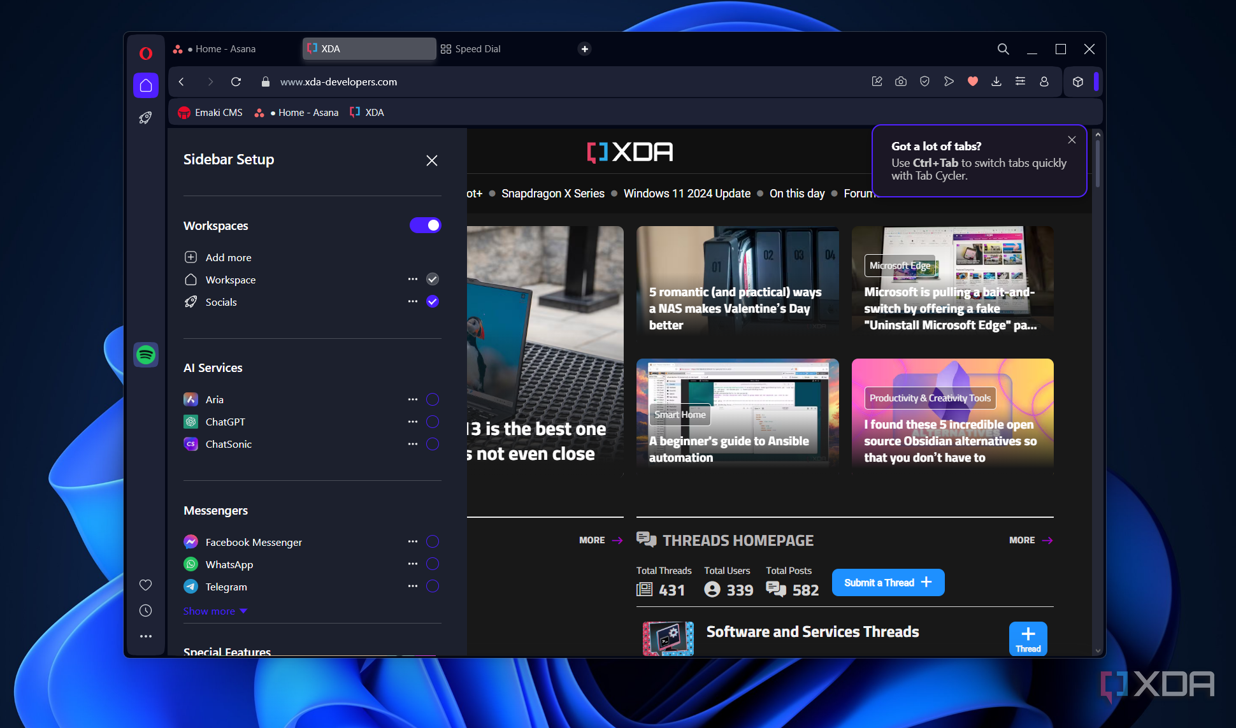Image resolution: width=1236 pixels, height=728 pixels.
Task: Click the address bar URL field
Action: [567, 82]
